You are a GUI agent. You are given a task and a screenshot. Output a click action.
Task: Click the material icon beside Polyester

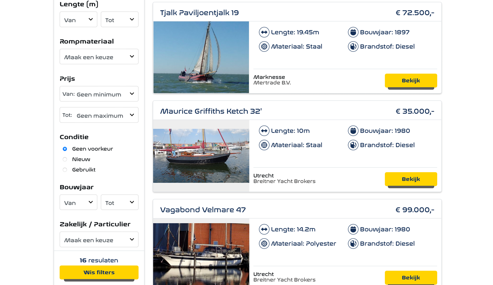pos(264,244)
